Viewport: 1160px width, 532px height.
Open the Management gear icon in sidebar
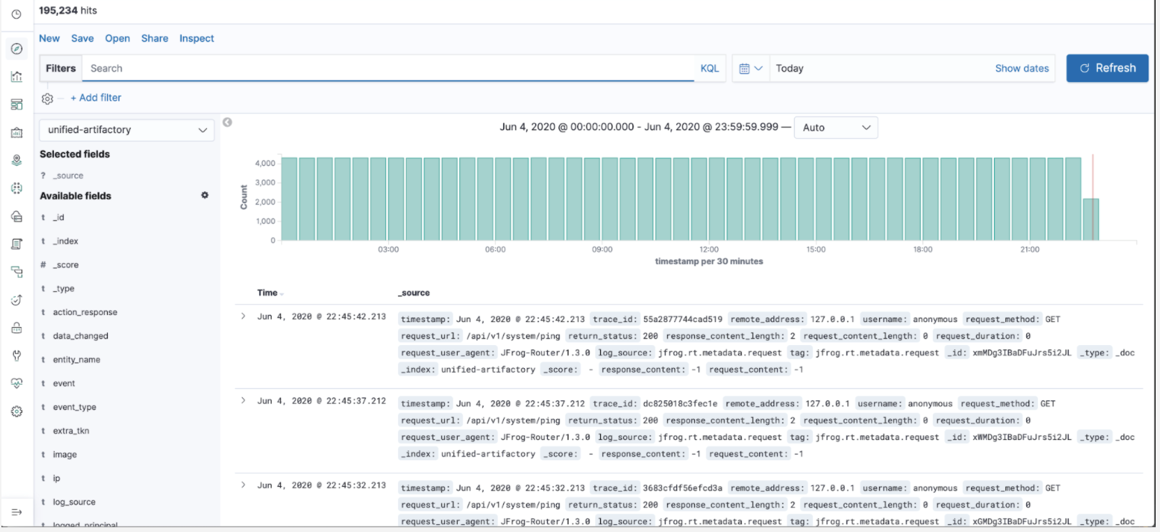[17, 411]
